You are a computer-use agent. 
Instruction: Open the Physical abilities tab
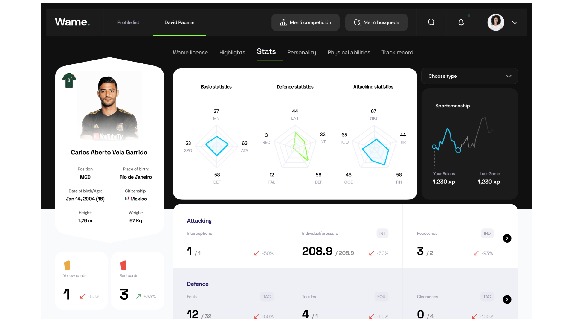[x=349, y=52]
